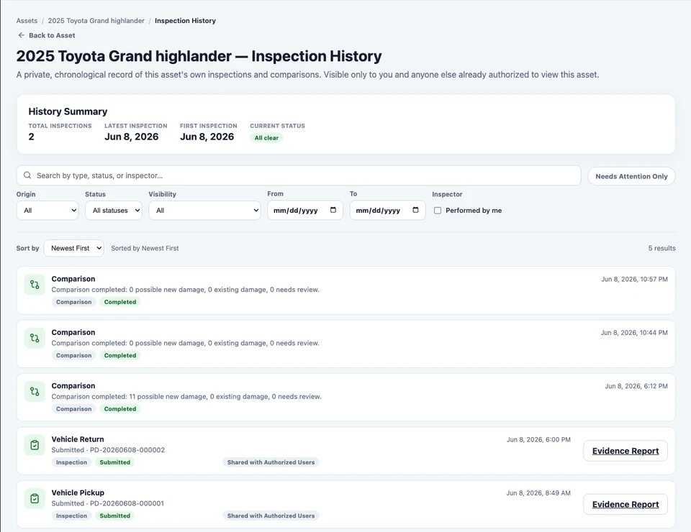Click the comparison icon on the 10:44 PM entry
This screenshot has height=532, width=691.
tap(35, 339)
